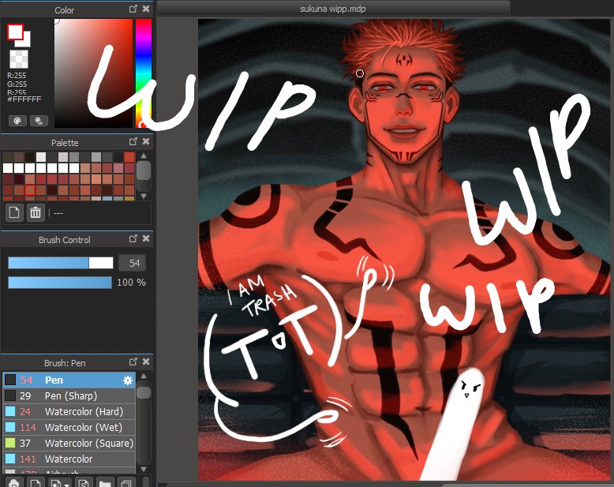This screenshot has width=614, height=487.
Task: Undock the Color panel with pop-out icon
Action: click(x=133, y=9)
